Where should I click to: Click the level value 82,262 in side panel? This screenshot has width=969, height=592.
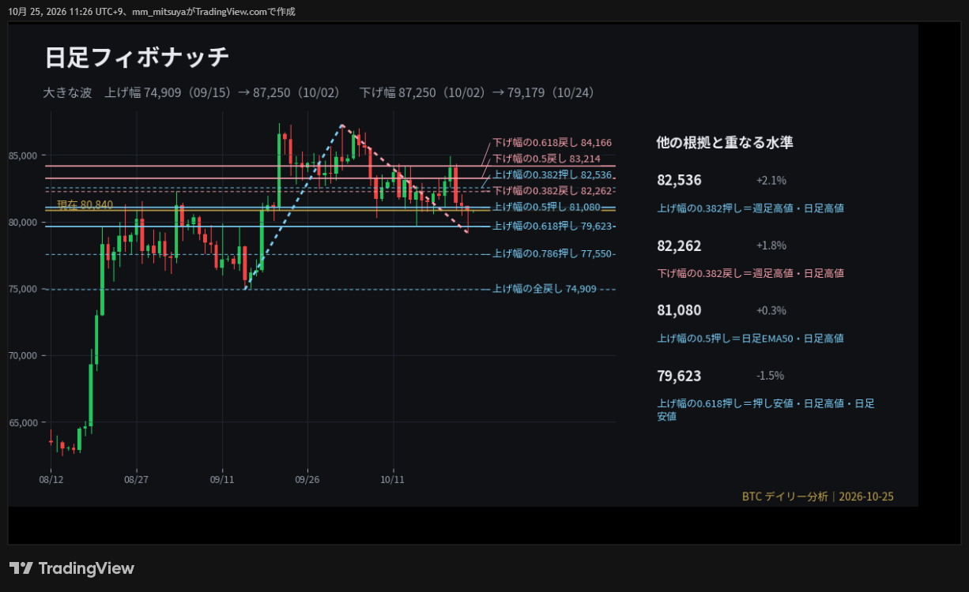tap(679, 245)
